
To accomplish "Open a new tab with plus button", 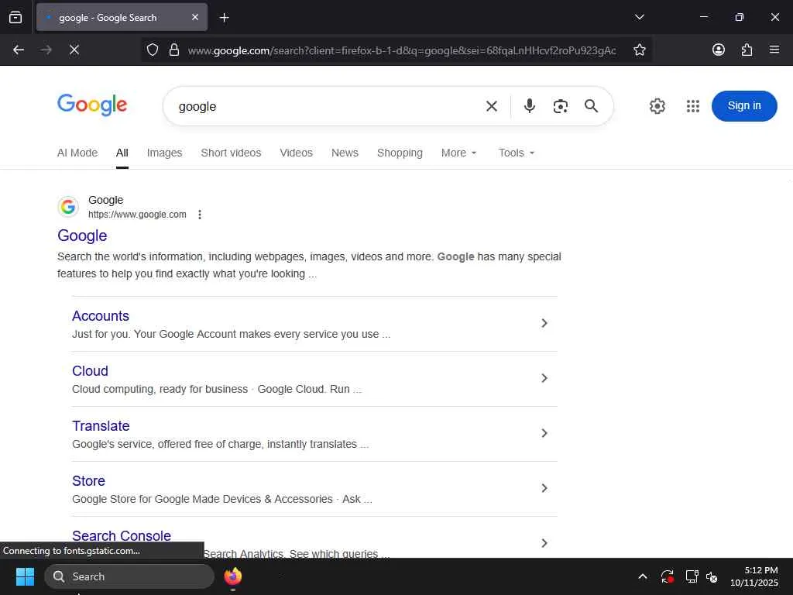I will (224, 18).
